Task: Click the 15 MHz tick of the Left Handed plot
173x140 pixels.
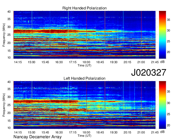Action: point(9,121)
